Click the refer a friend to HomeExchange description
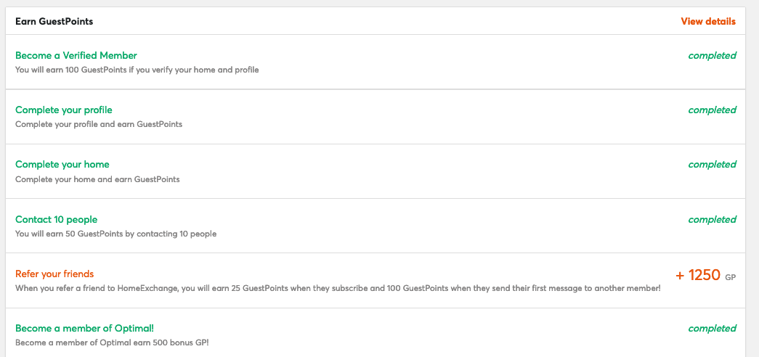This screenshot has height=357, width=759. tap(338, 288)
